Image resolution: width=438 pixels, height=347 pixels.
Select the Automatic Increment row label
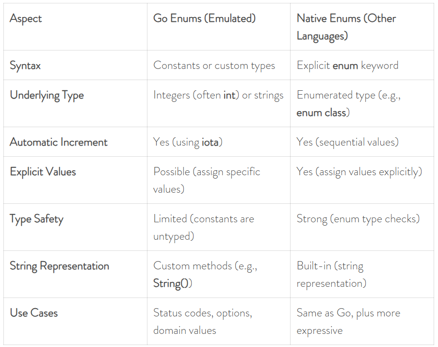[x=75, y=142]
